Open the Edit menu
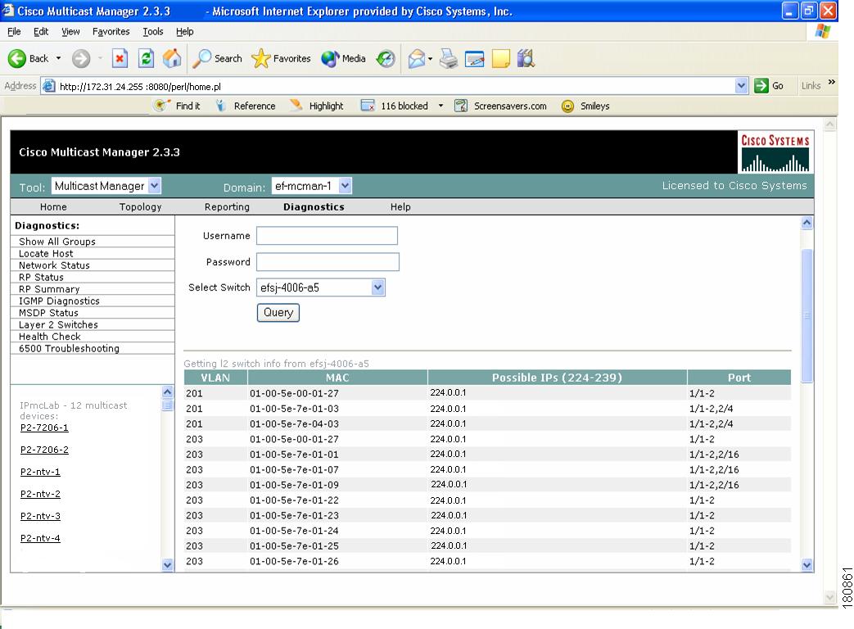 (41, 32)
